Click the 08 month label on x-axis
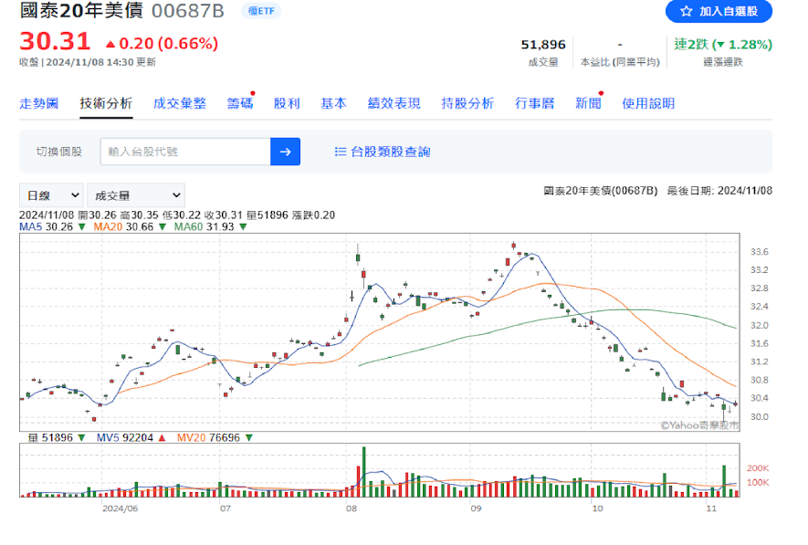This screenshot has width=808, height=545. [x=351, y=509]
